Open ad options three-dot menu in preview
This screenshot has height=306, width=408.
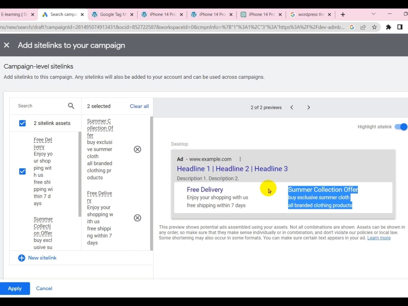coord(240,159)
